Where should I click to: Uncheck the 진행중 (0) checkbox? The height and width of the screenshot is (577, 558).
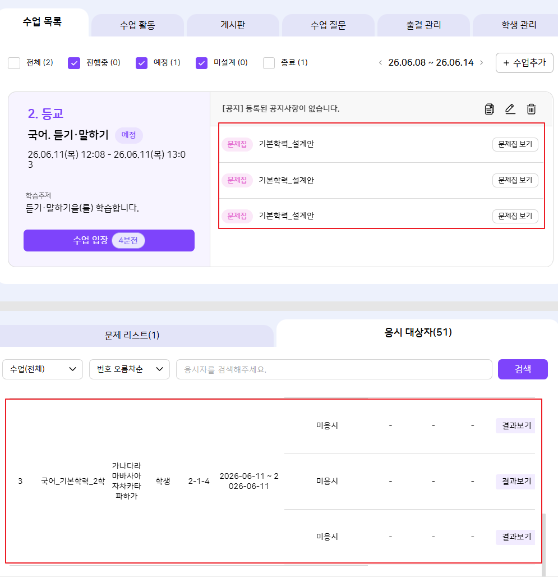click(x=74, y=63)
